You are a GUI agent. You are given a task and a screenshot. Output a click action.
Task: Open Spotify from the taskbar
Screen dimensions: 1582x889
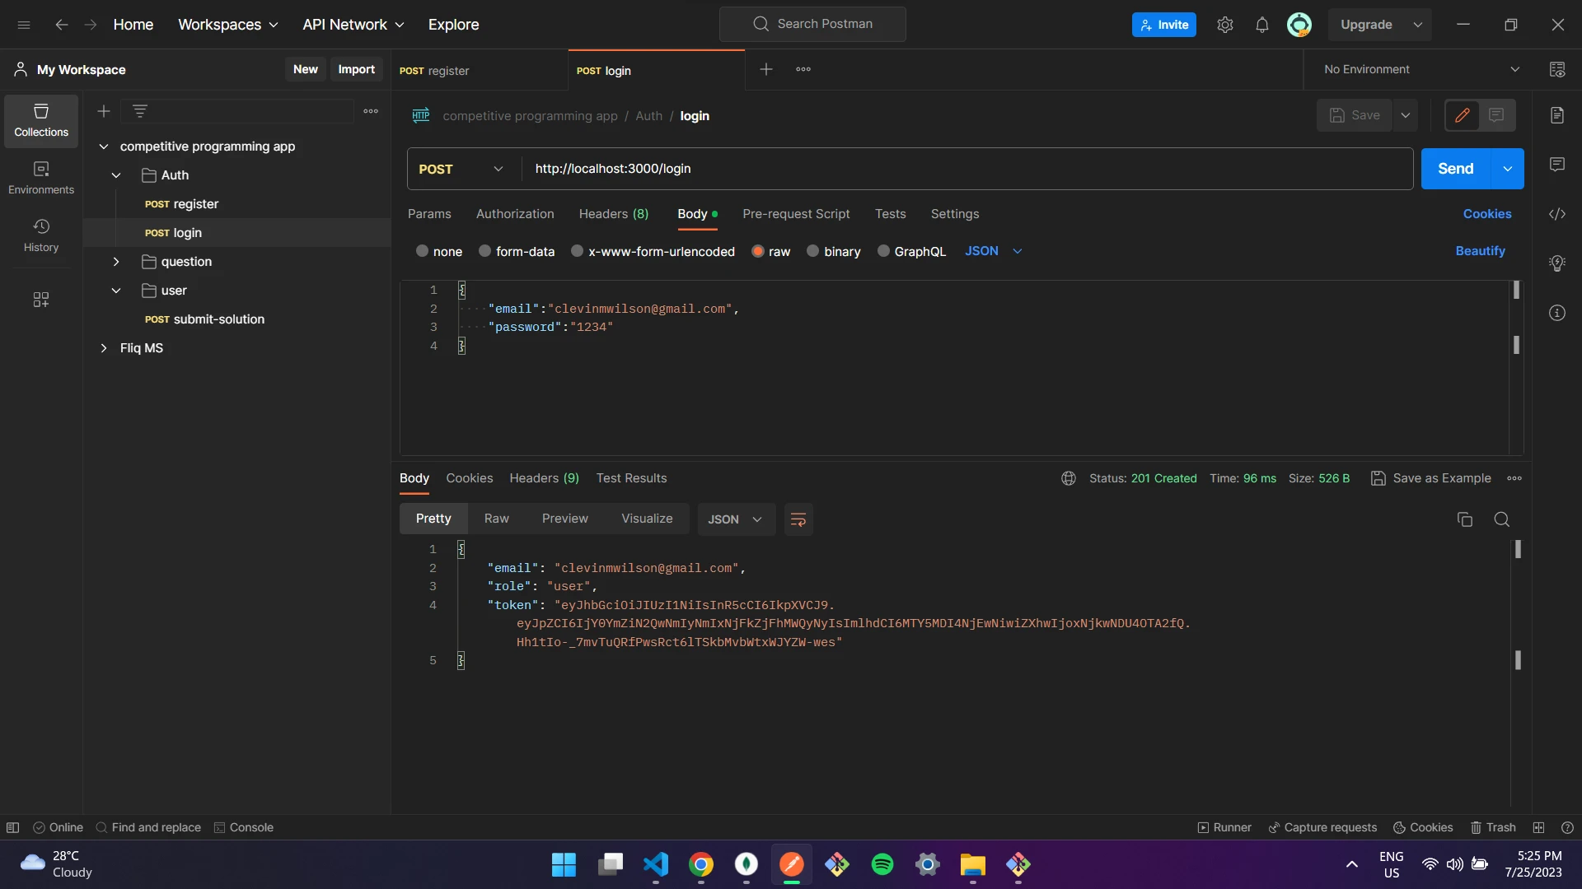tap(882, 864)
